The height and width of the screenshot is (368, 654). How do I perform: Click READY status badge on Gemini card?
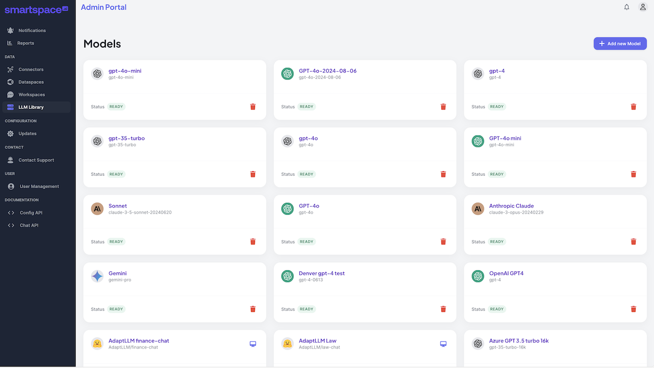point(116,309)
